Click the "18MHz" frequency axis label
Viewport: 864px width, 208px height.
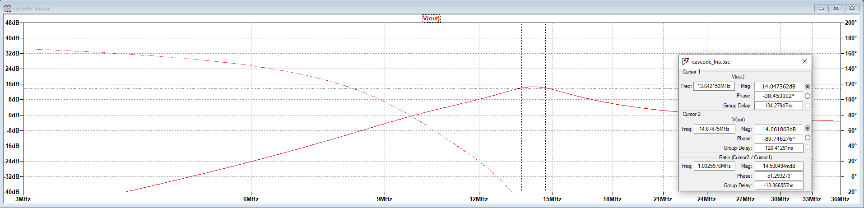coord(612,199)
